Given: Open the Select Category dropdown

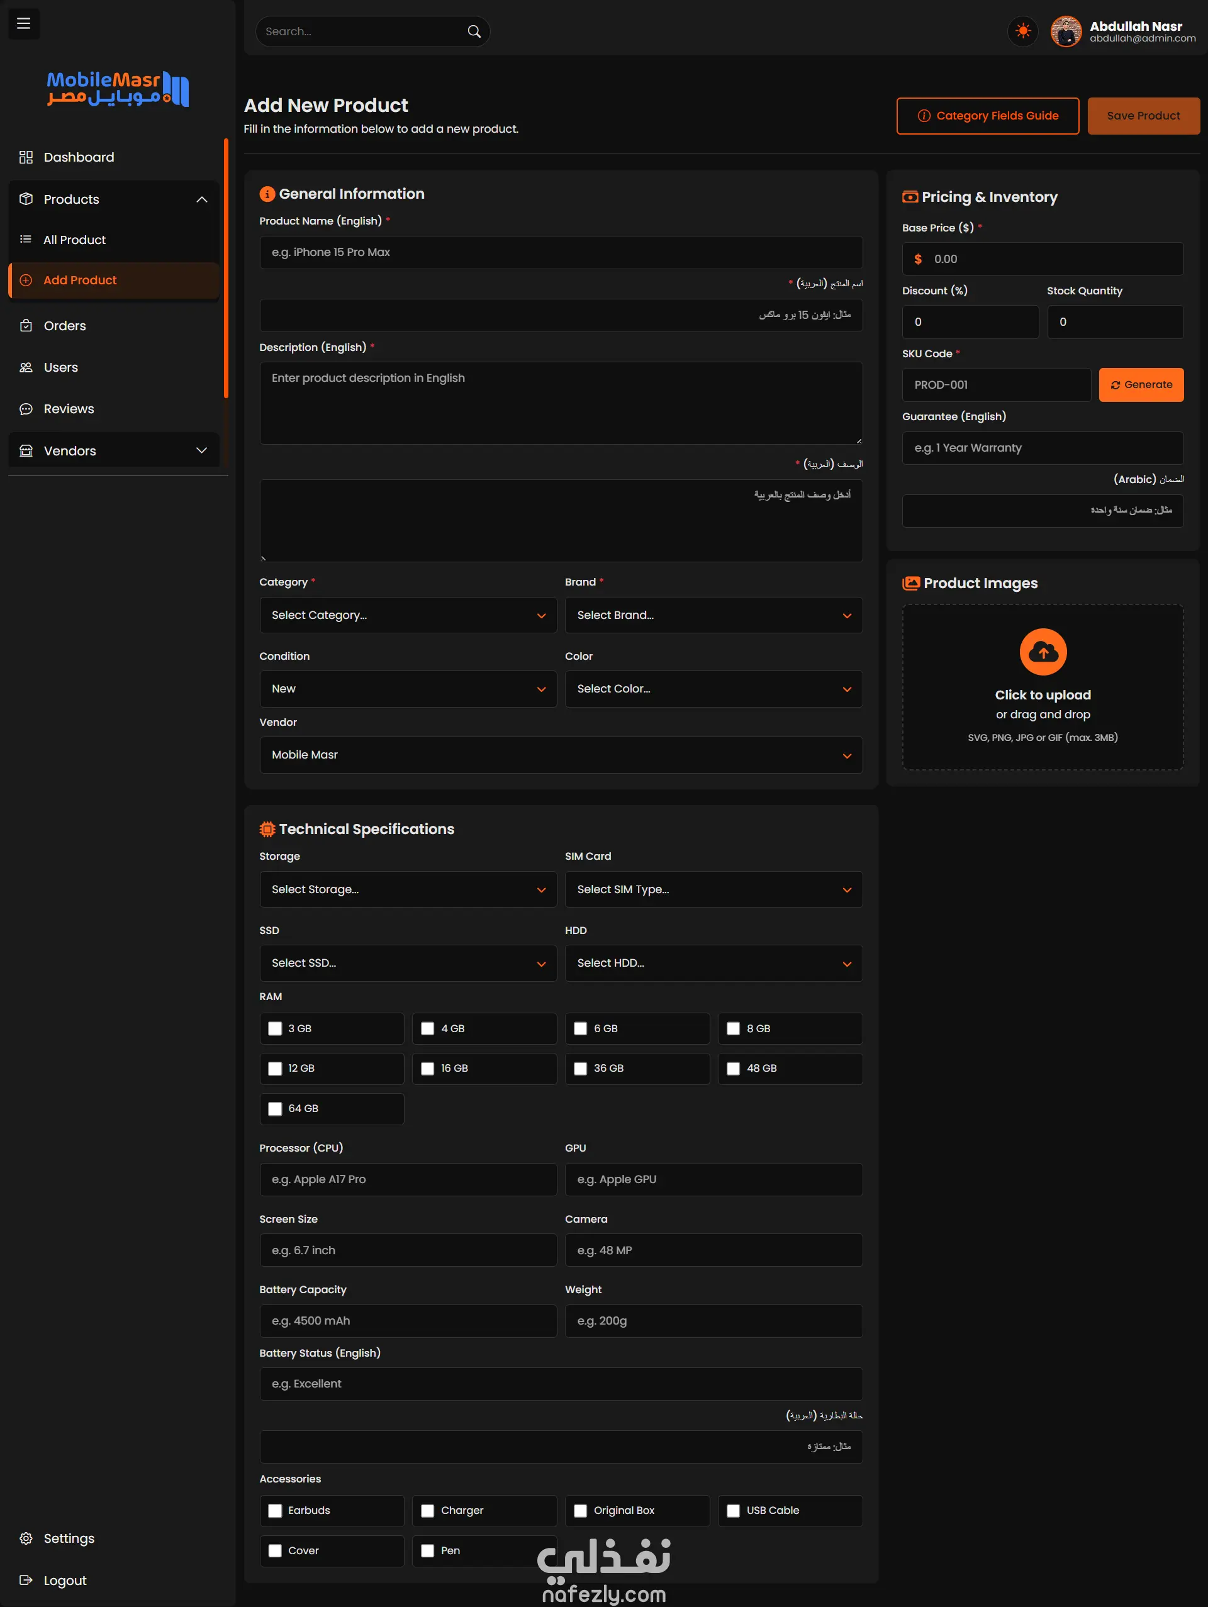Looking at the screenshot, I should click(x=408, y=615).
